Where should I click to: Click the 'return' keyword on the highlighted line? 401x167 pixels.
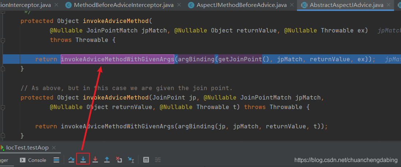[46, 59]
